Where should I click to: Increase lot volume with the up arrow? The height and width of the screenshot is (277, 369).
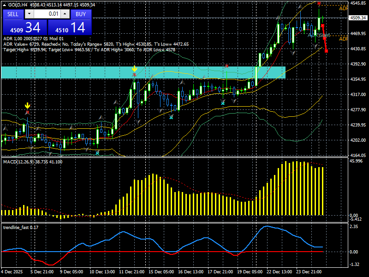pos(65,14)
